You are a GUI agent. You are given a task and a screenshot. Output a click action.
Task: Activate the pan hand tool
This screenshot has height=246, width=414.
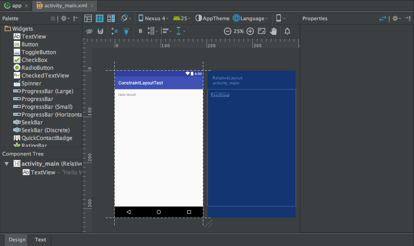(273, 31)
